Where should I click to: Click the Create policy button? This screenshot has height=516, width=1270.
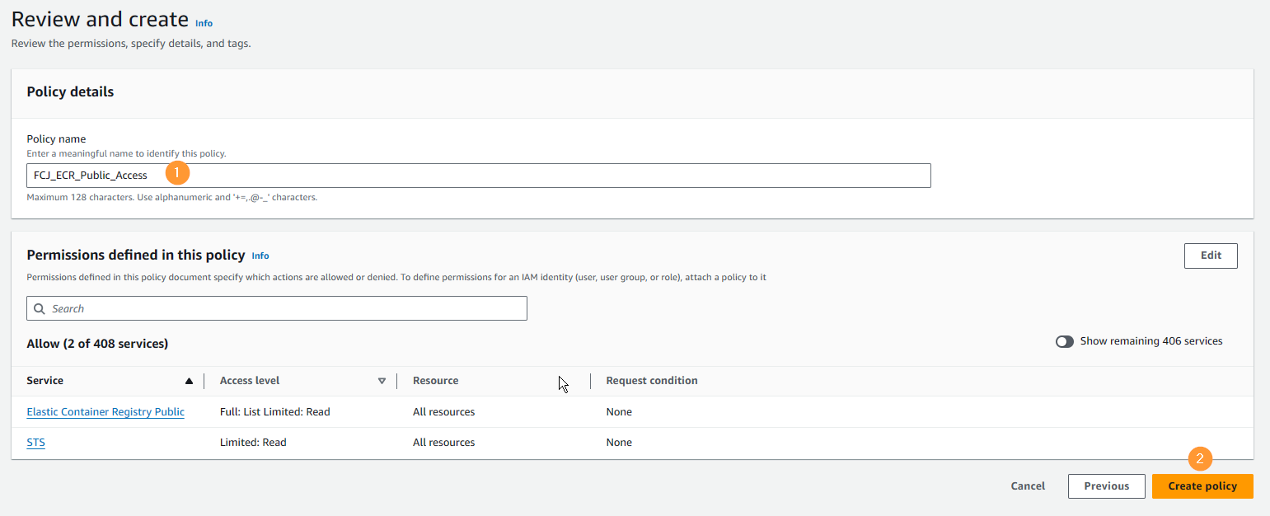click(x=1202, y=486)
